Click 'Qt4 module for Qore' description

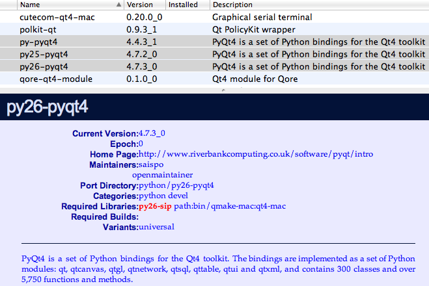(255, 79)
